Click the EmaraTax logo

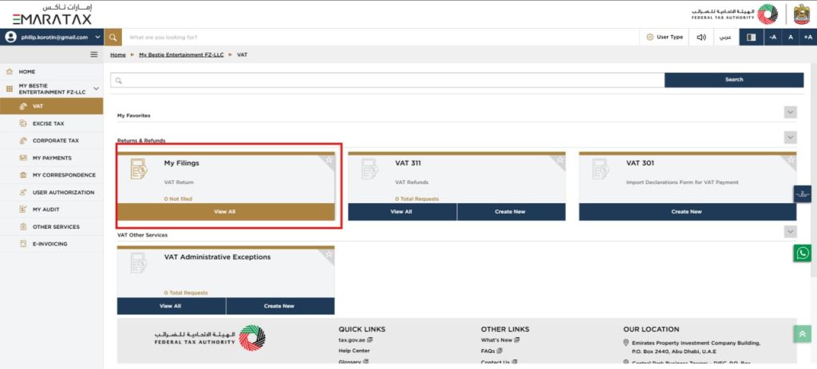[52, 14]
